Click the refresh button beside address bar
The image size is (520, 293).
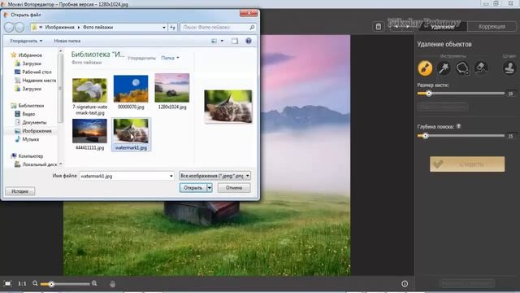click(173, 27)
